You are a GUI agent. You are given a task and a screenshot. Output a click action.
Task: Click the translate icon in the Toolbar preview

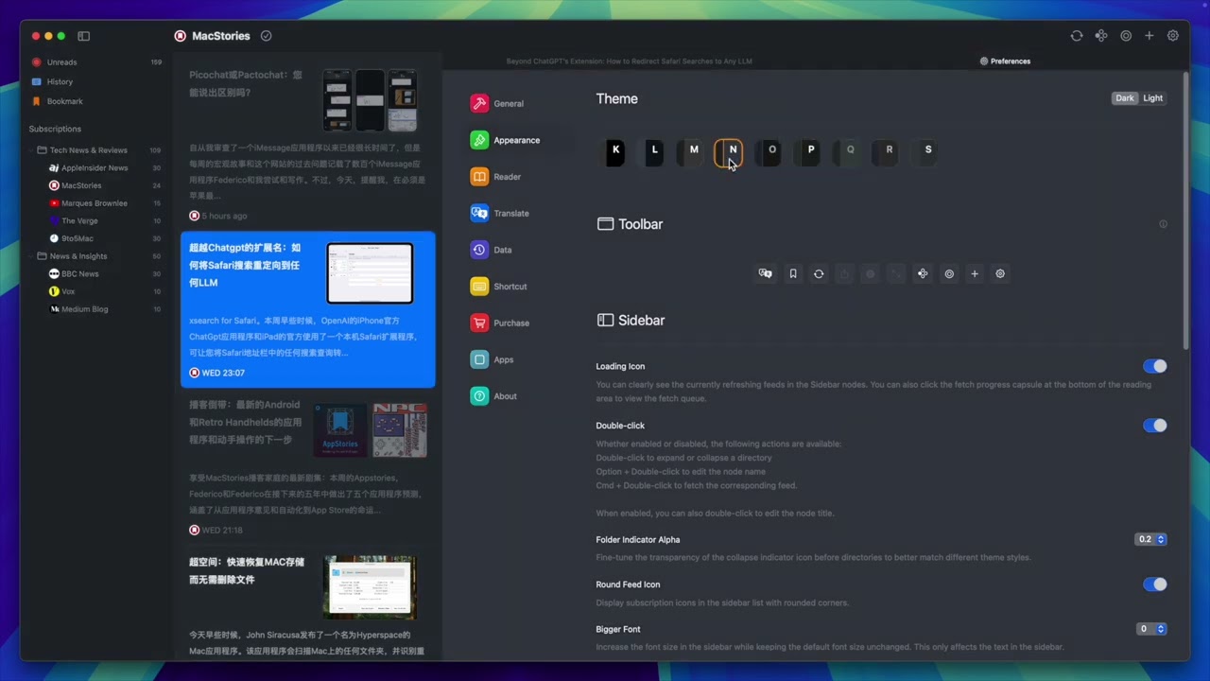[766, 273]
